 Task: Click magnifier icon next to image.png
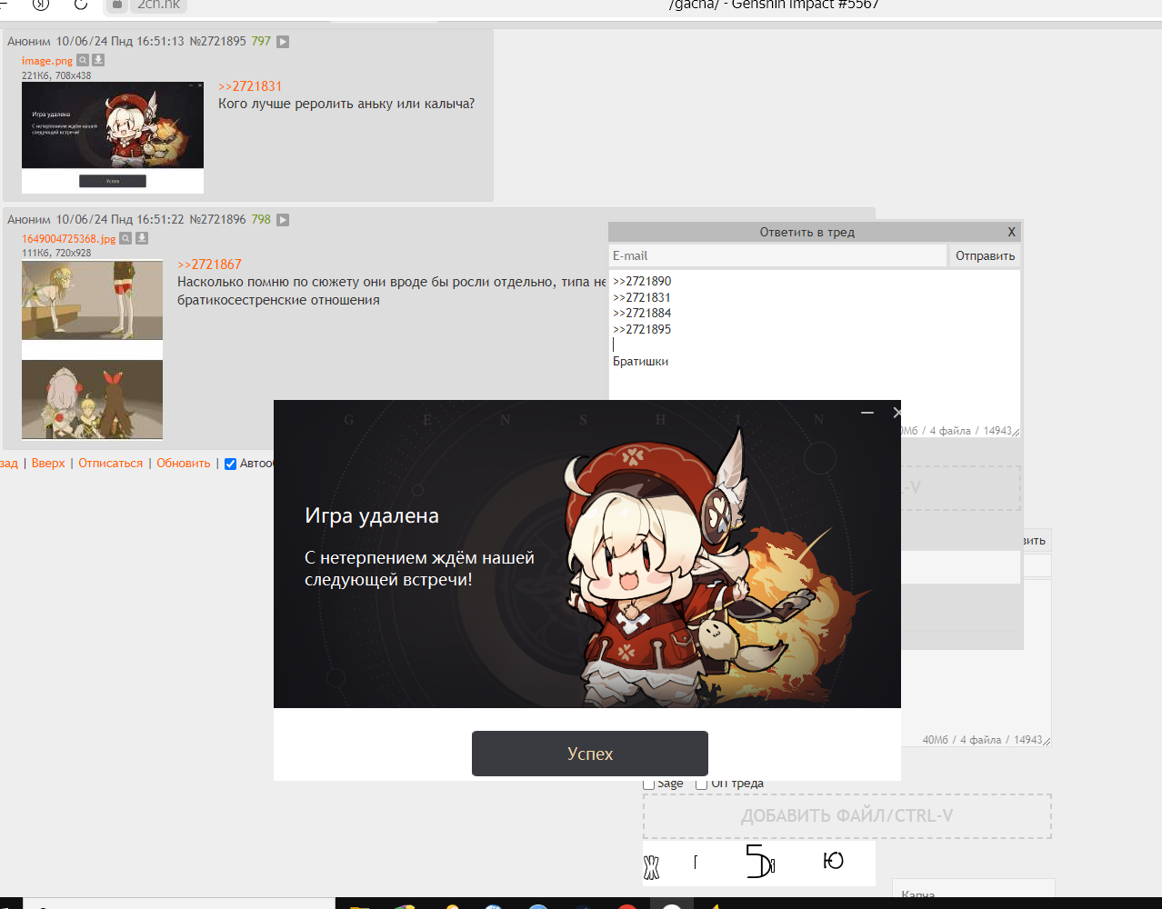[83, 60]
